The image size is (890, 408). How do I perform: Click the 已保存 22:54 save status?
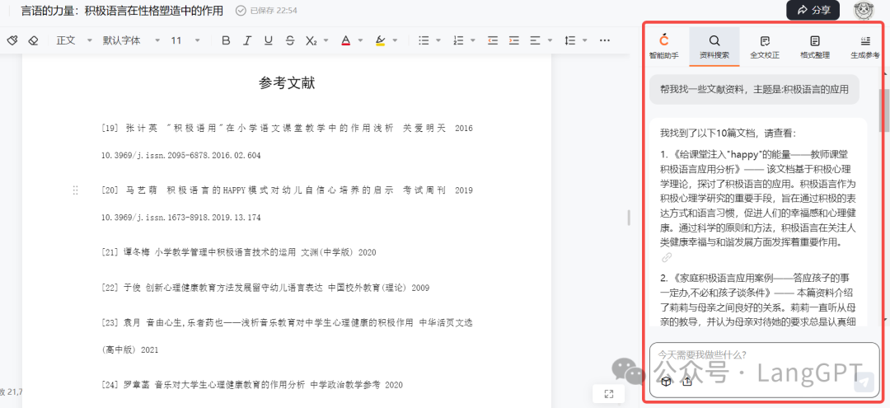click(x=266, y=10)
